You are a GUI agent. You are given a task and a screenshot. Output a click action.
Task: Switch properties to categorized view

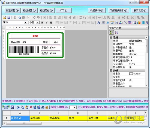point(111,32)
